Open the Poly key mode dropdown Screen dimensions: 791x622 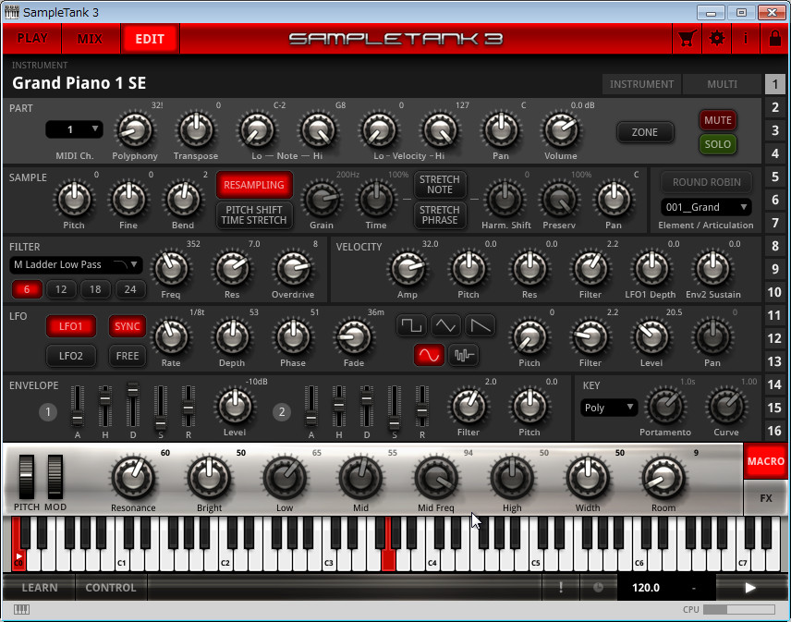(x=609, y=408)
